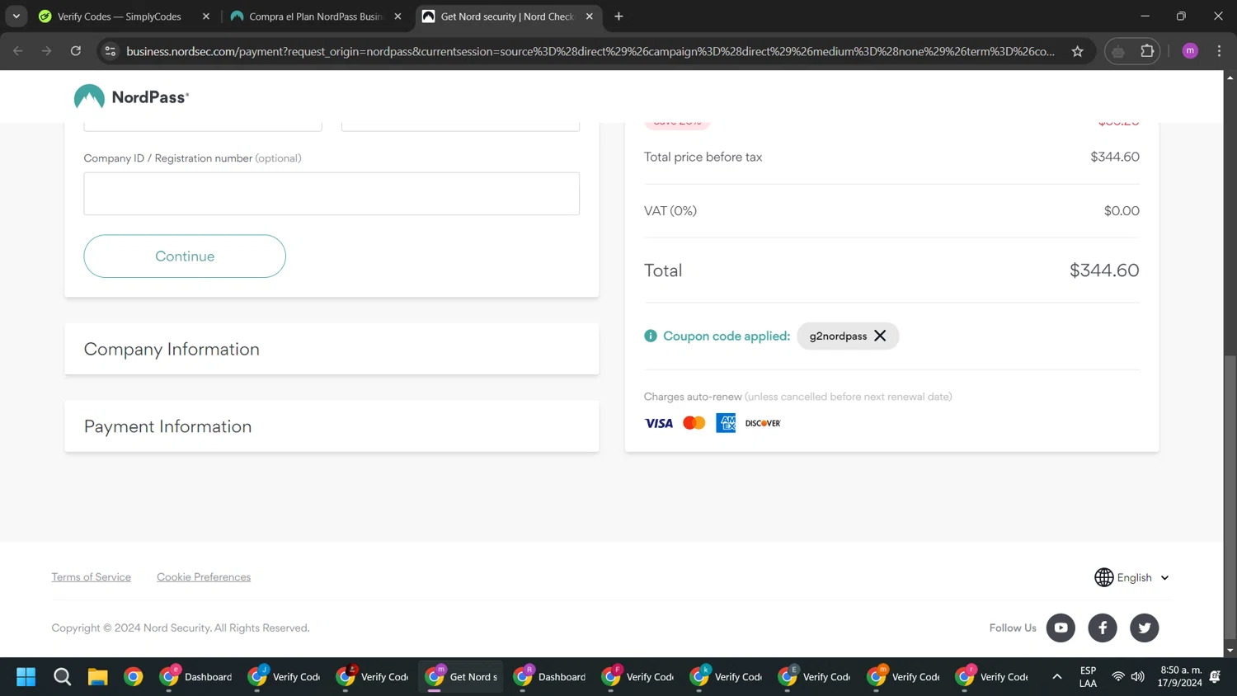Expand the Company Information section
The width and height of the screenshot is (1237, 696).
click(332, 349)
